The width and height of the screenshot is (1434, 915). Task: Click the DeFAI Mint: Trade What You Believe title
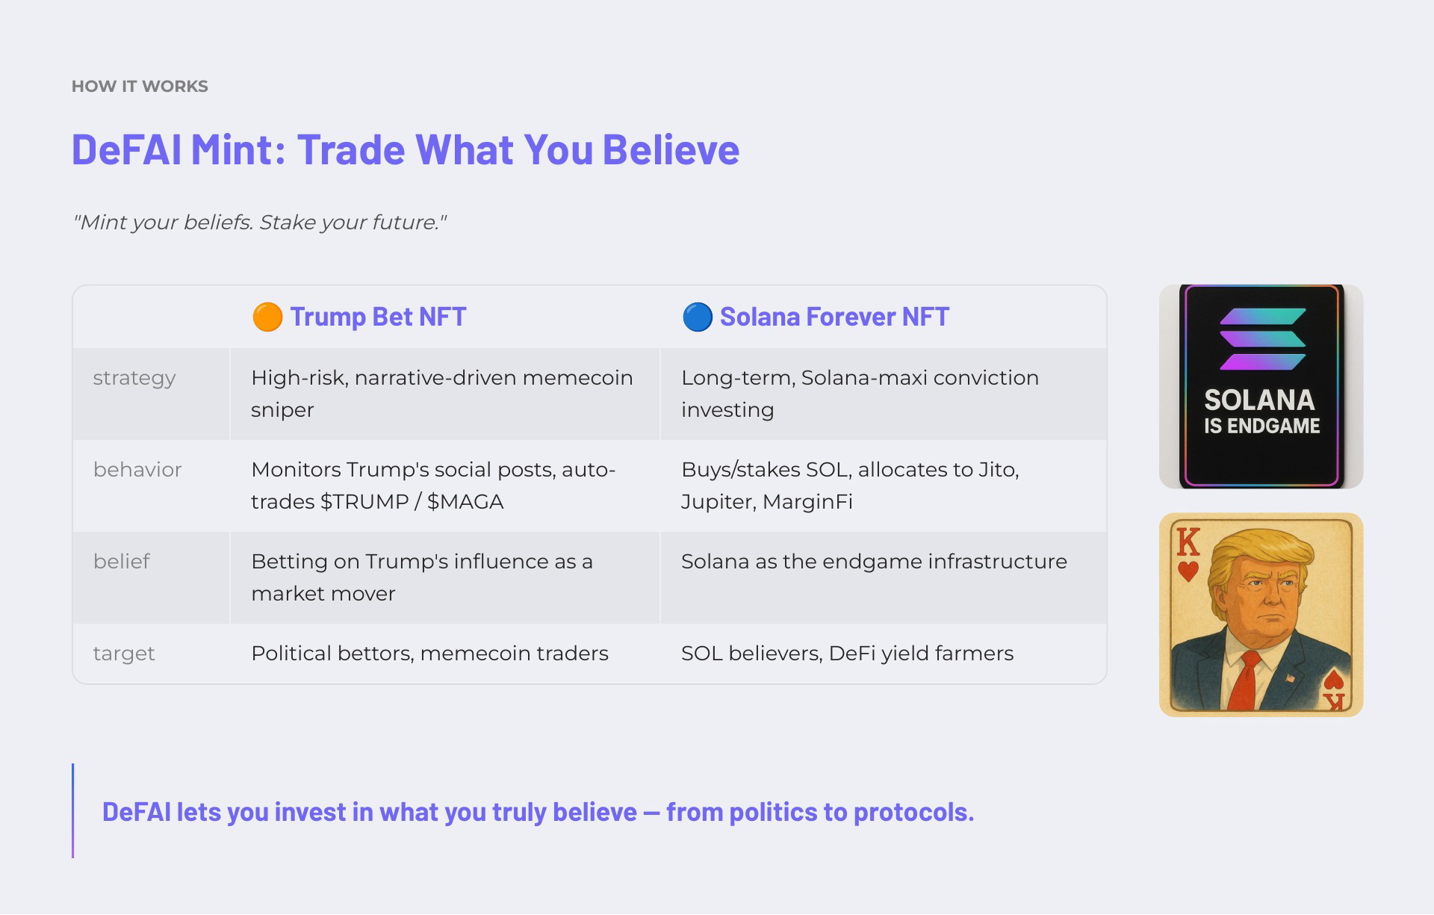[x=406, y=149]
